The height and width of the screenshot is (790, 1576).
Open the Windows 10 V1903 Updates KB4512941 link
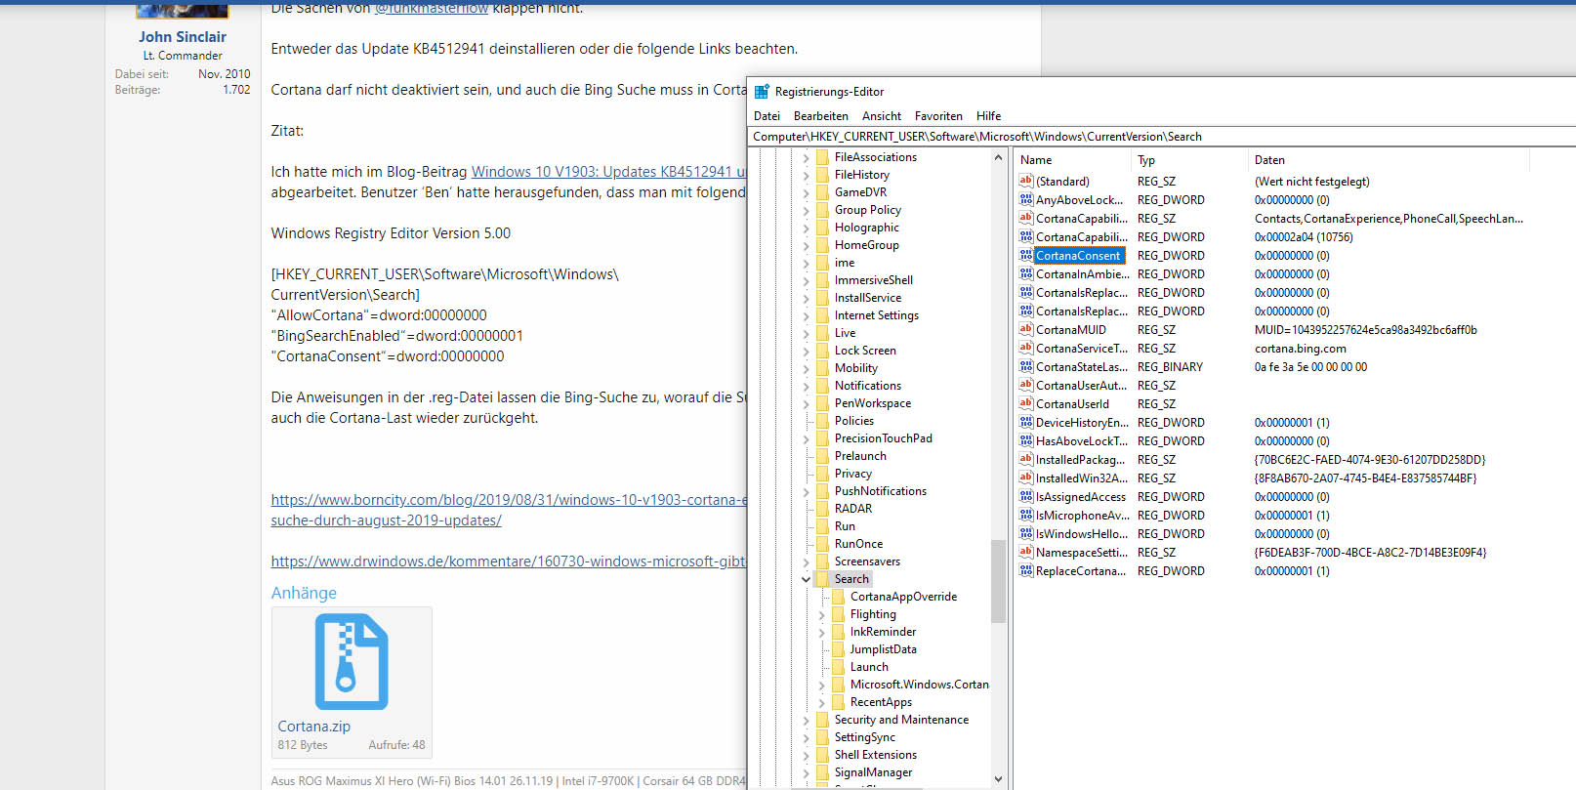click(x=608, y=172)
